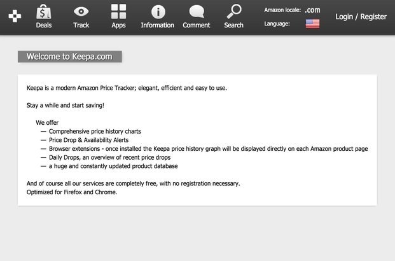Go to the Information menu label
Screen dimensions: 395x261
coord(157,25)
